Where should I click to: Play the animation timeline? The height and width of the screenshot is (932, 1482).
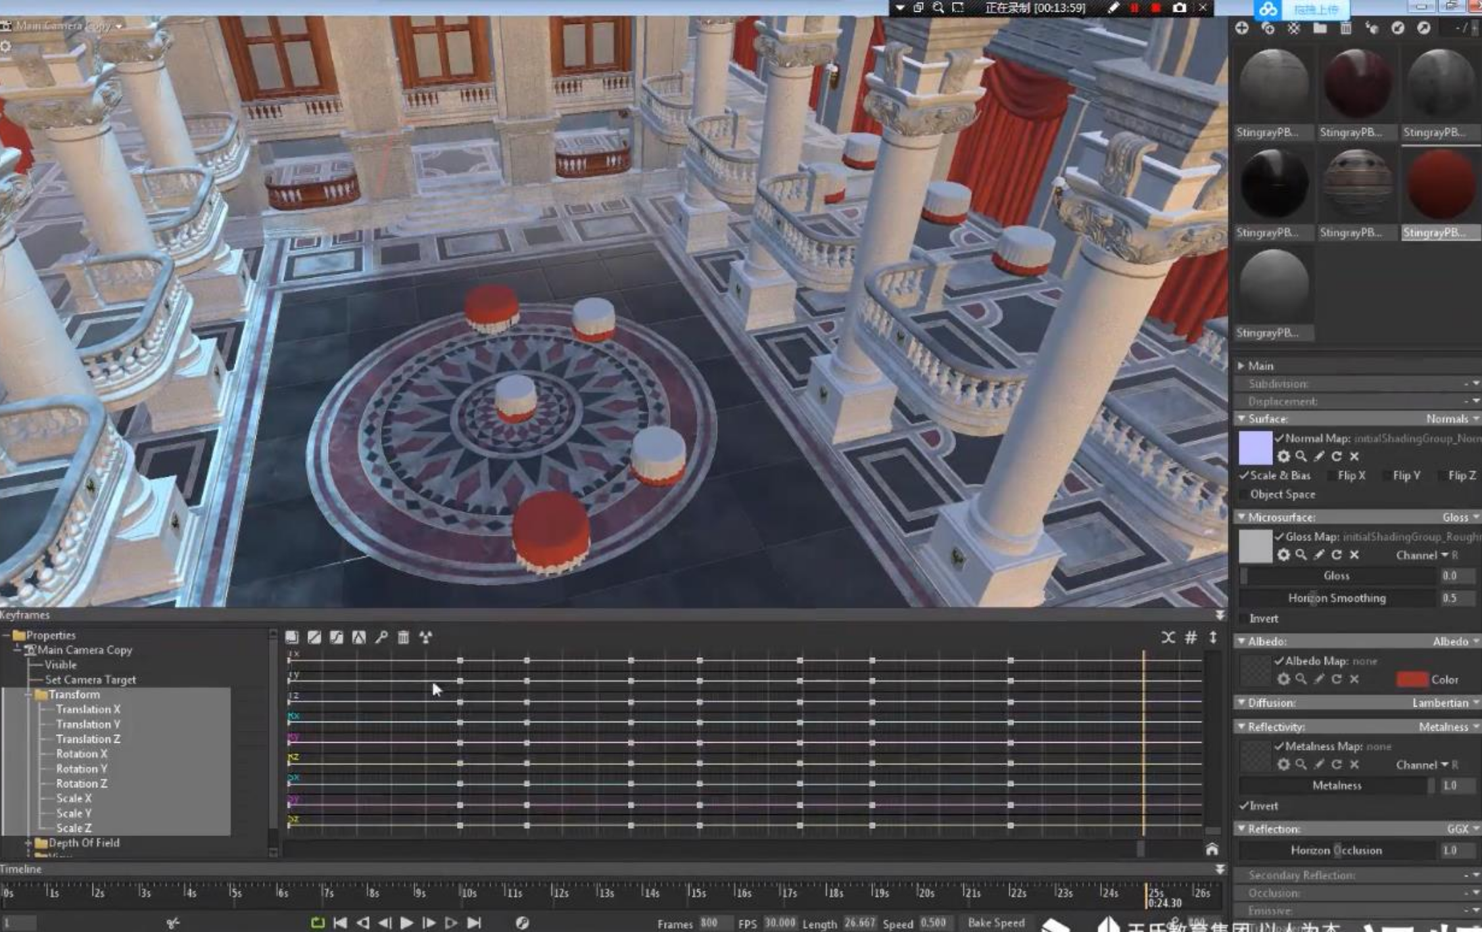click(x=406, y=923)
